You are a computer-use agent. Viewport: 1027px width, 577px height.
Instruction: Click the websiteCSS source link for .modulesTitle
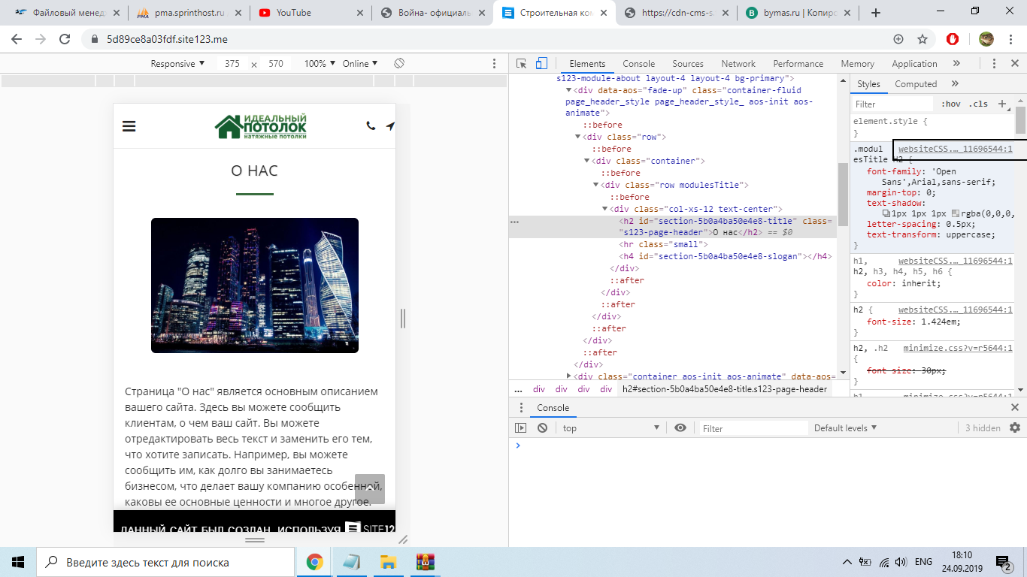pos(955,150)
